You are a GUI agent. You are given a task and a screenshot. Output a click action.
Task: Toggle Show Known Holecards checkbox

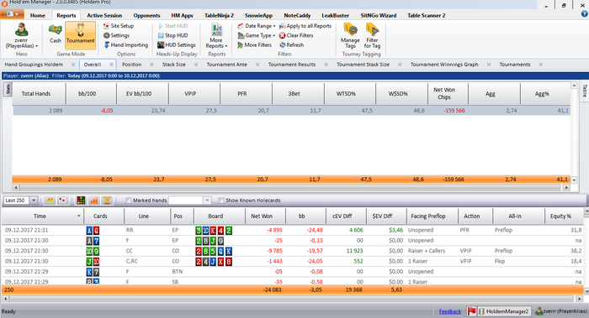click(x=221, y=201)
